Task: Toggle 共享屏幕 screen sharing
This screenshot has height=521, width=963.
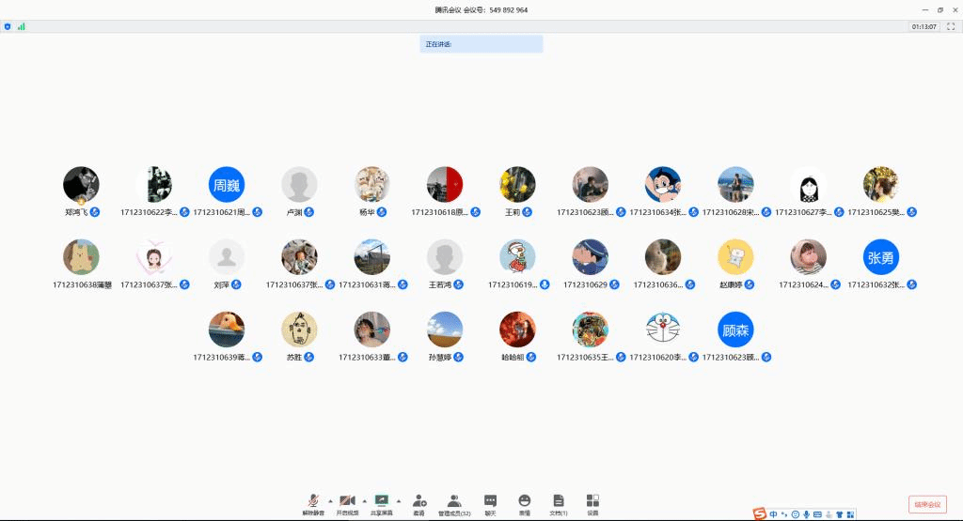Action: [x=382, y=503]
